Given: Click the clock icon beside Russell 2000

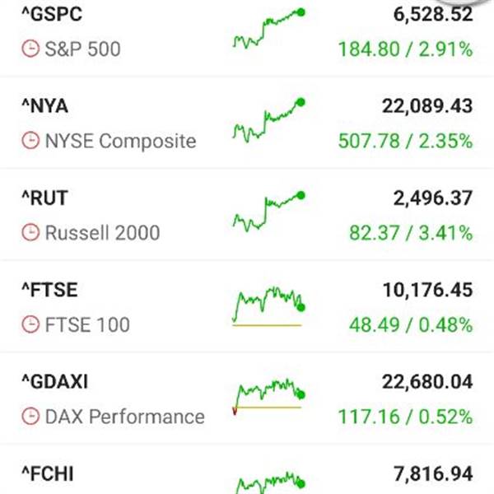Looking at the screenshot, I should 29,233.
